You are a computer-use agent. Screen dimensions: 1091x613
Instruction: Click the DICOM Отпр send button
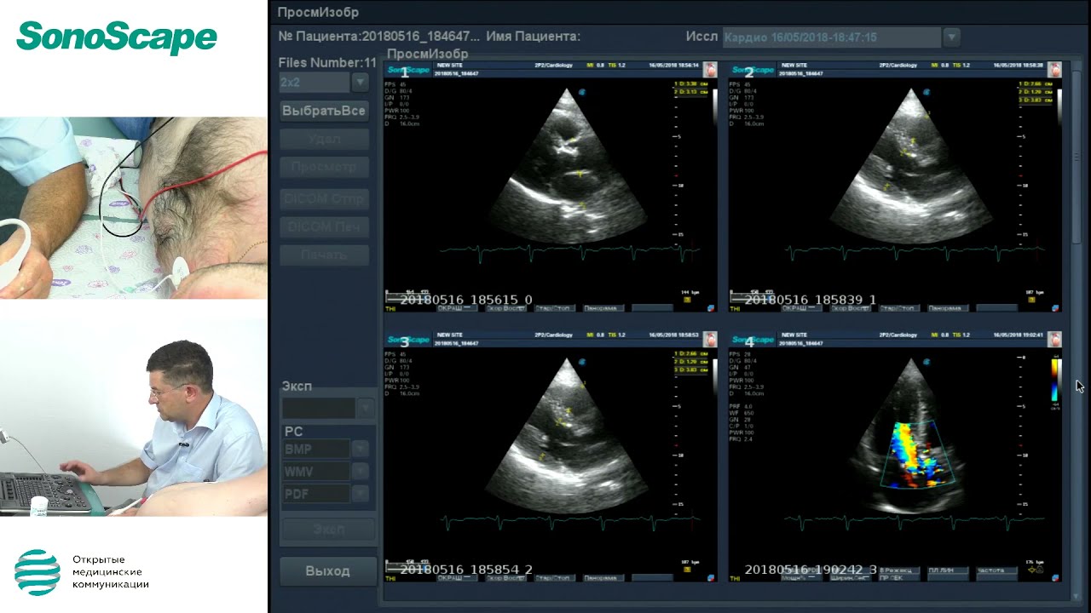324,198
